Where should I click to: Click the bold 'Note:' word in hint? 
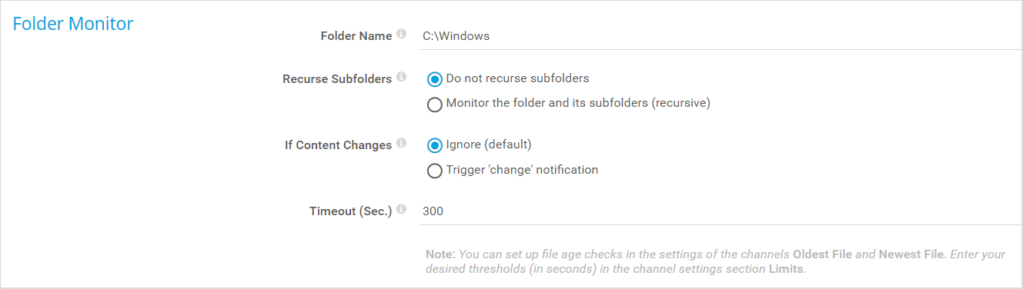pos(441,254)
